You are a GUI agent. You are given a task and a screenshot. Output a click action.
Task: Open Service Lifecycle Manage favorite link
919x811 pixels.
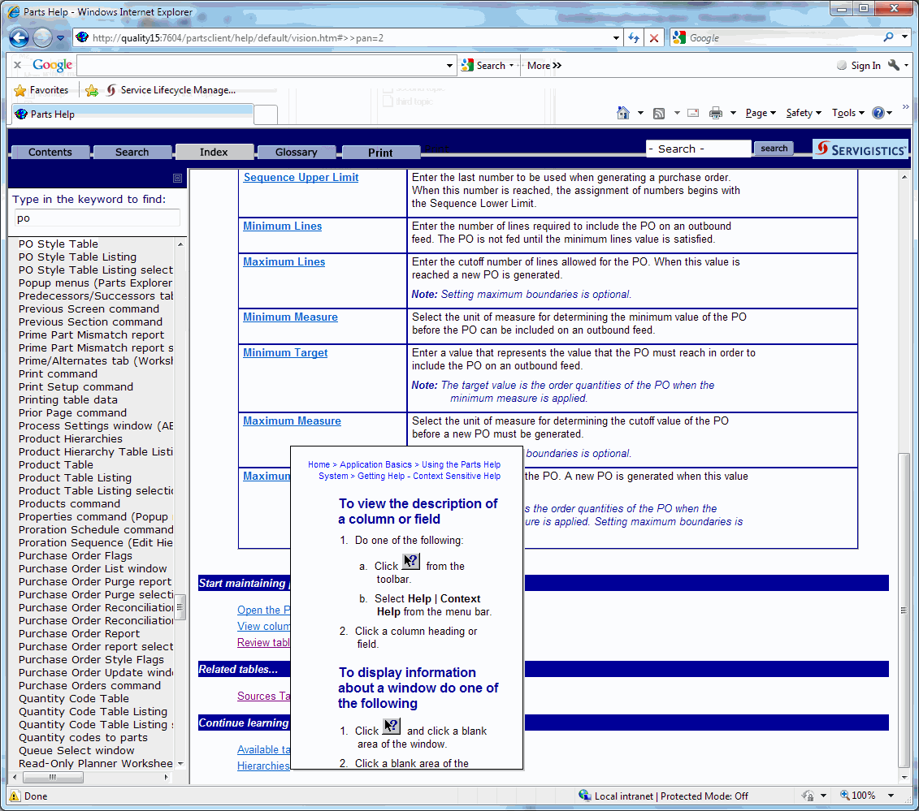(x=171, y=90)
